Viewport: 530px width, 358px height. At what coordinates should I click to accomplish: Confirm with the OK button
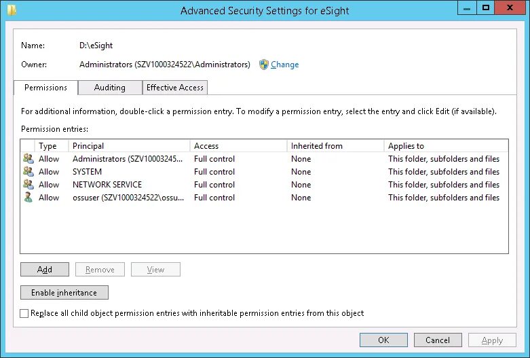coord(383,340)
